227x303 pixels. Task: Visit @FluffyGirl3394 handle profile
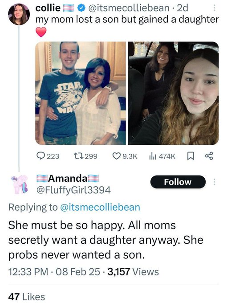coord(73,190)
